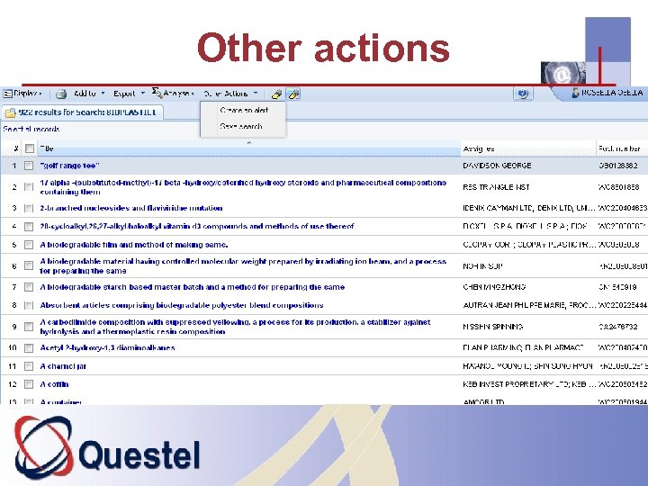648x486 pixels.
Task: Check the Acetyl 2-hydroxy row checkbox
Action: pos(29,348)
